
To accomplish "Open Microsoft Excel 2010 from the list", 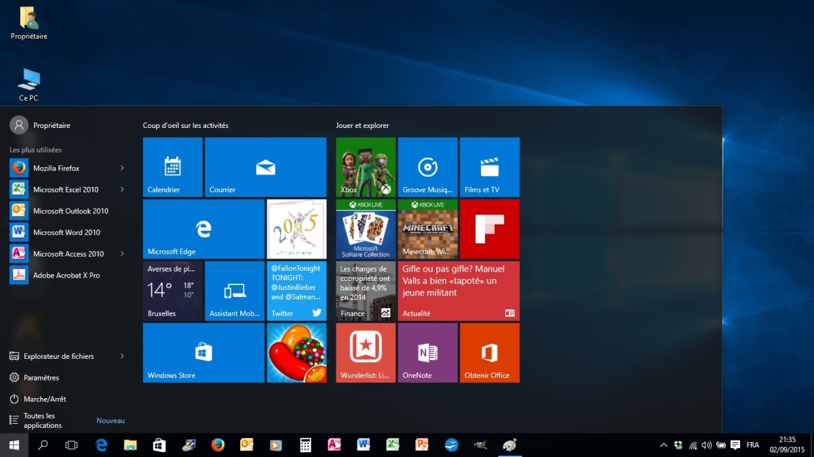I will (x=68, y=190).
